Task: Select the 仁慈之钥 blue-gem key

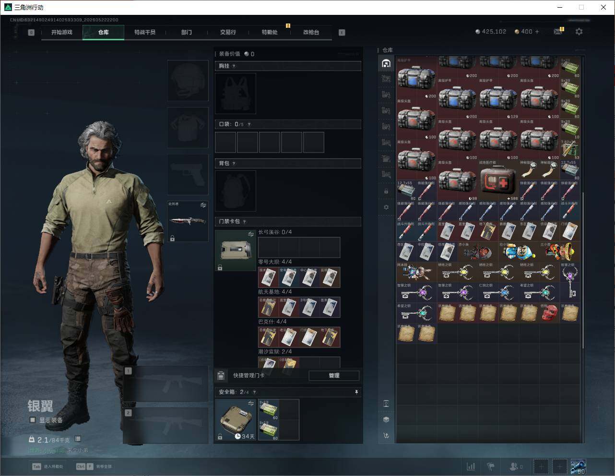Action: (498, 292)
